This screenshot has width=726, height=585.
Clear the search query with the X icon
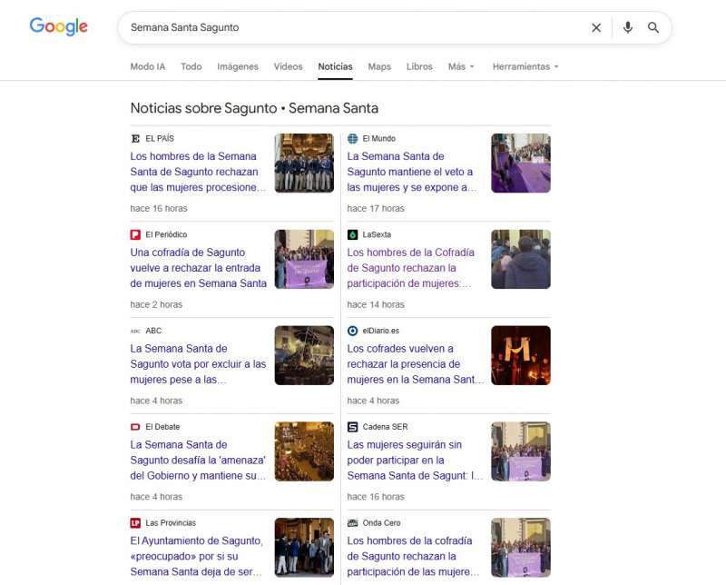[x=596, y=28]
